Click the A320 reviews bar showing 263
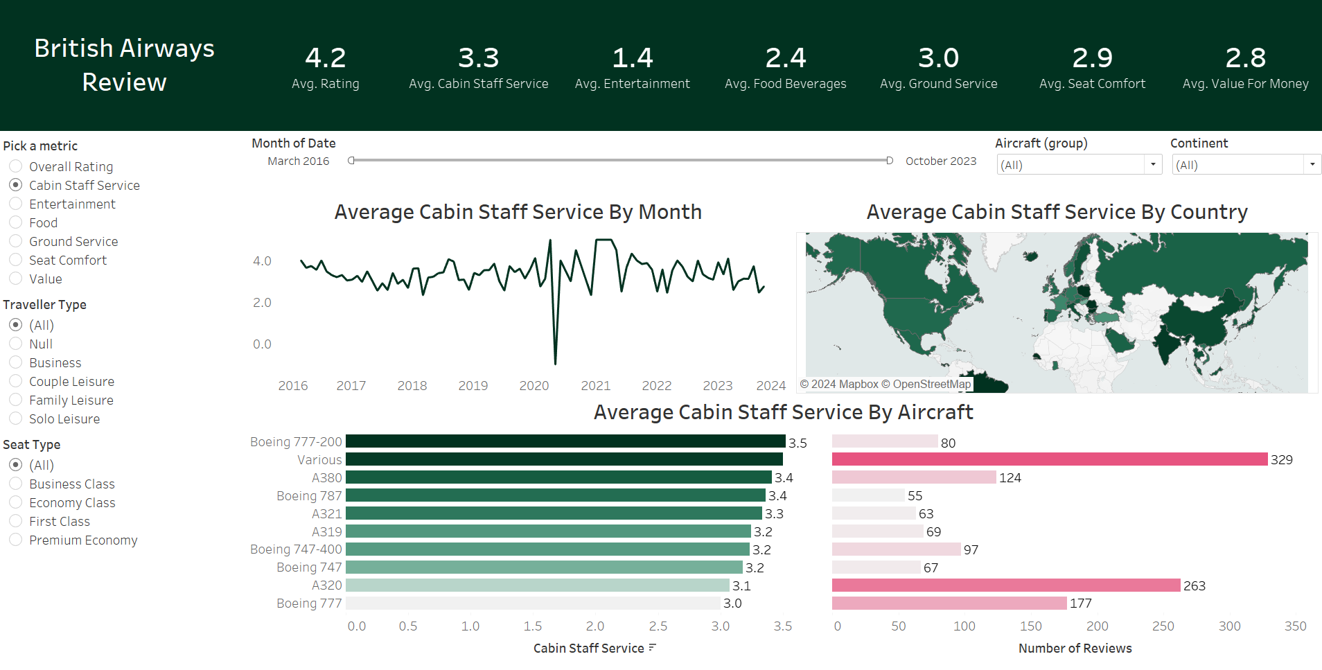 tap(1005, 585)
